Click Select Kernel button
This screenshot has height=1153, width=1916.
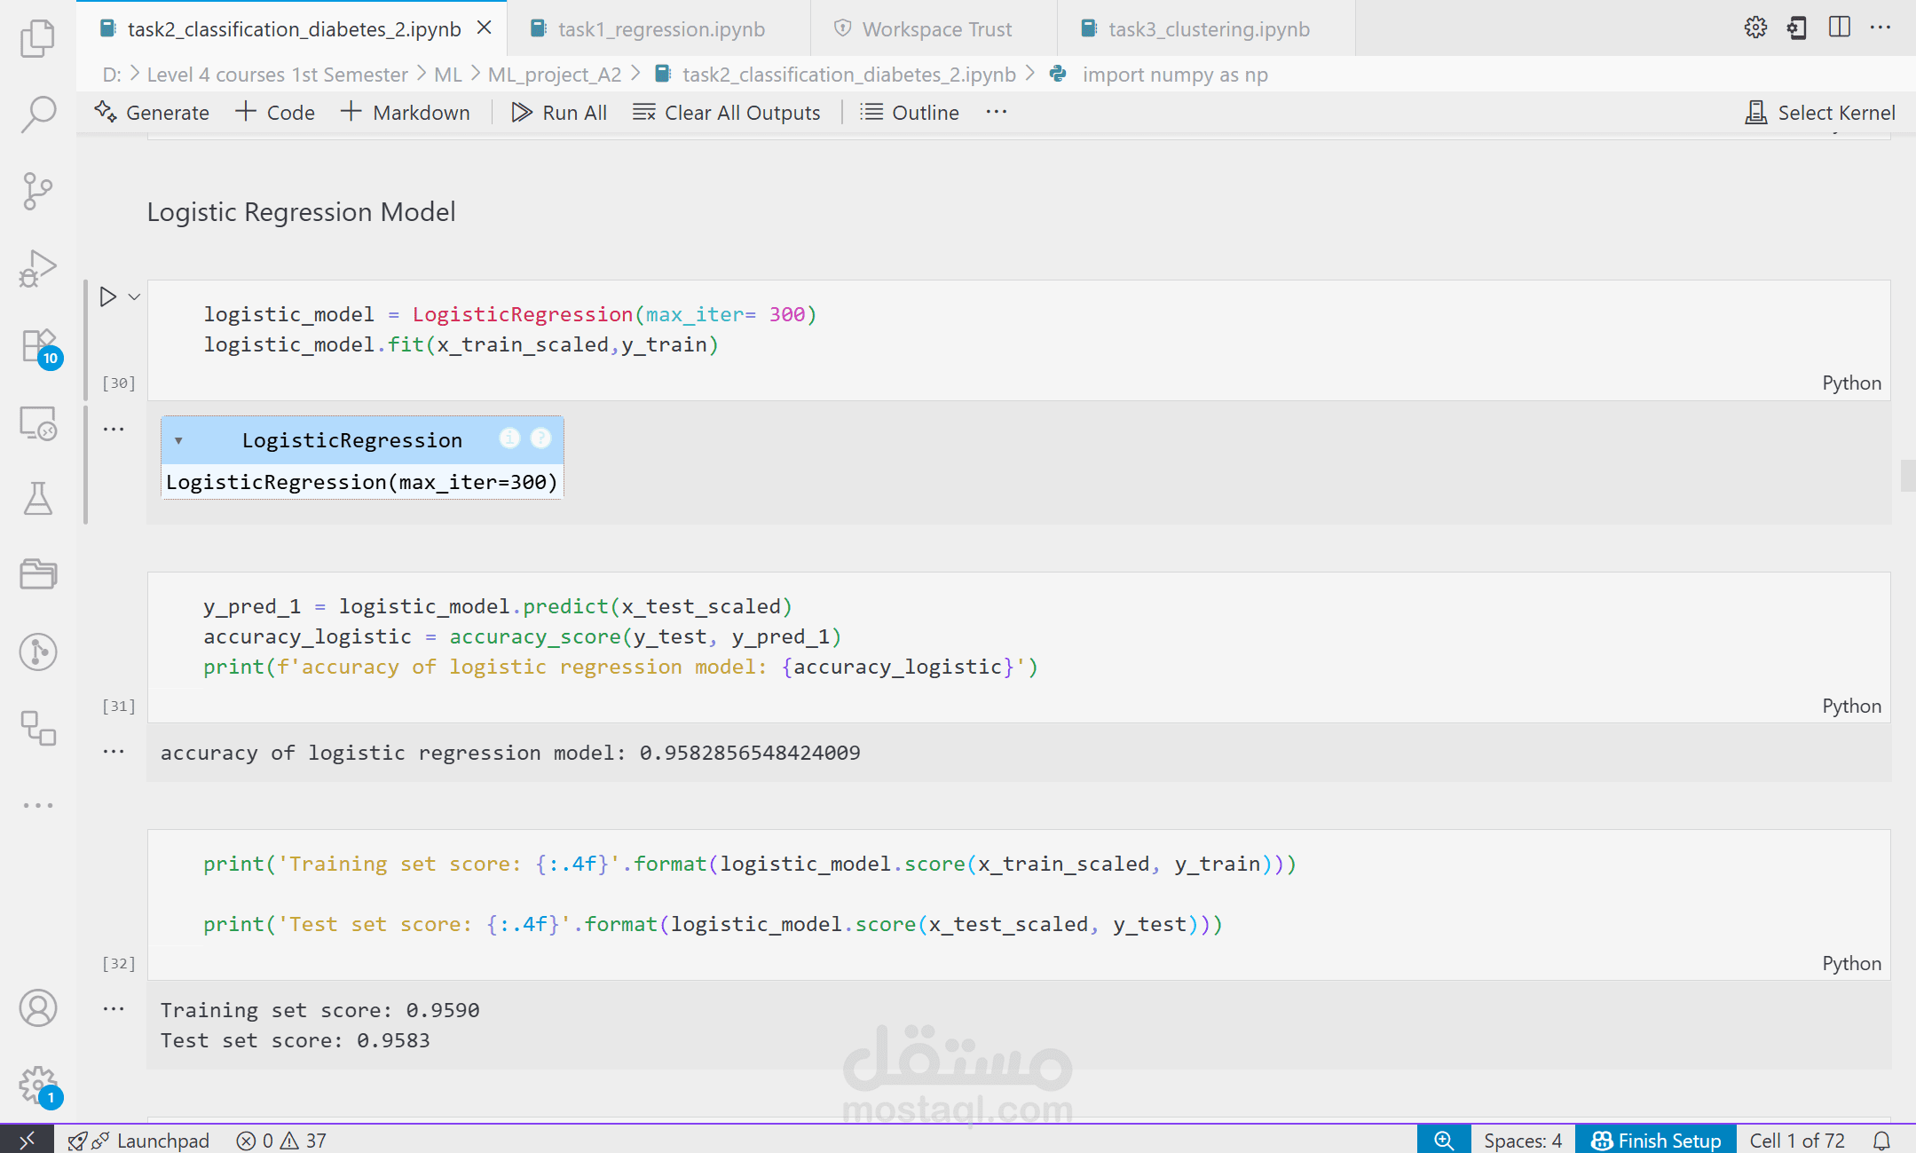[x=1820, y=113]
